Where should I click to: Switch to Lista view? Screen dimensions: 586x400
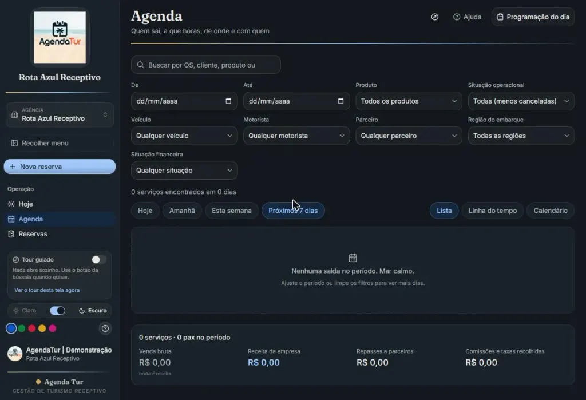tap(444, 211)
